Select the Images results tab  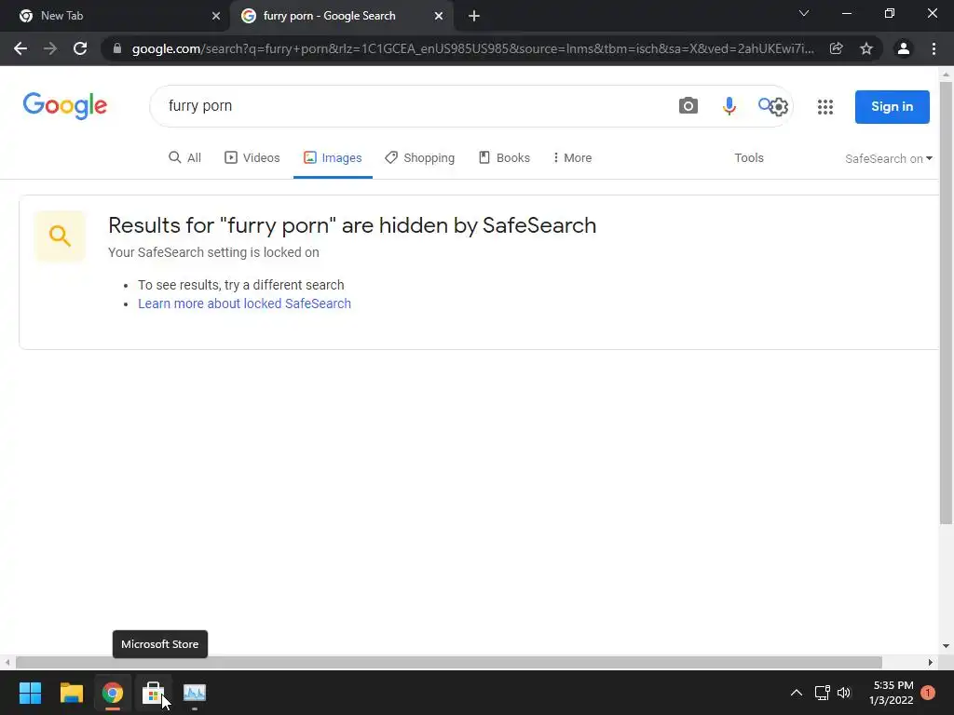click(333, 158)
